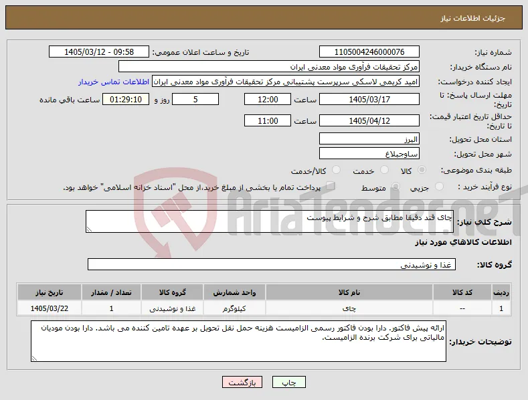Viewport: 528px width, 400px height.
Task: Click the general need description textarea
Action: pyautogui.click(x=270, y=221)
